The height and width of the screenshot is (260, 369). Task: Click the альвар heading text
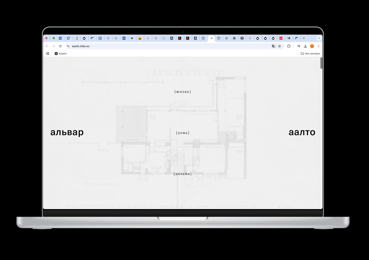click(x=67, y=132)
